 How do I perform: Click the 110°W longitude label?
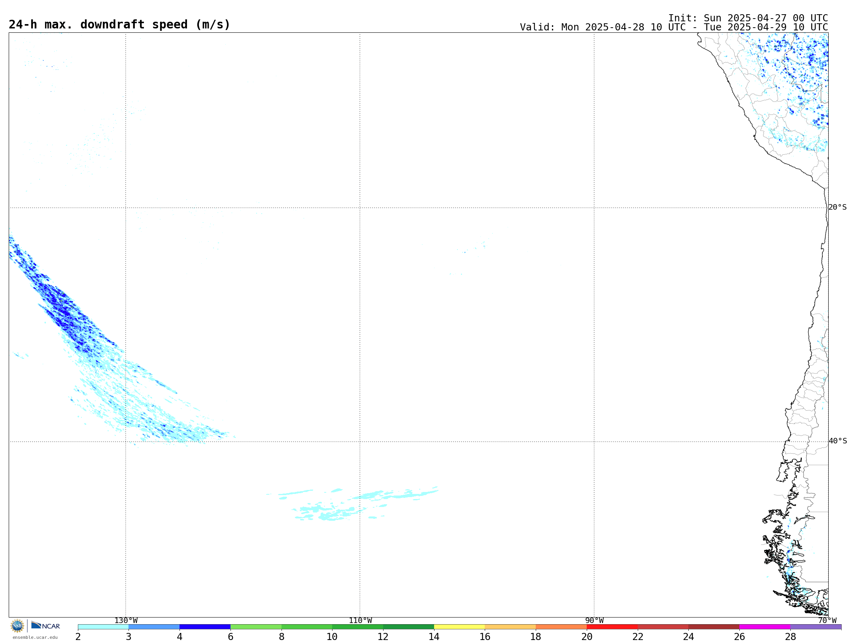point(360,621)
